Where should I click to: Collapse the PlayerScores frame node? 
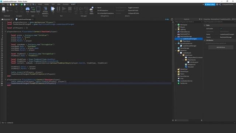183,60
